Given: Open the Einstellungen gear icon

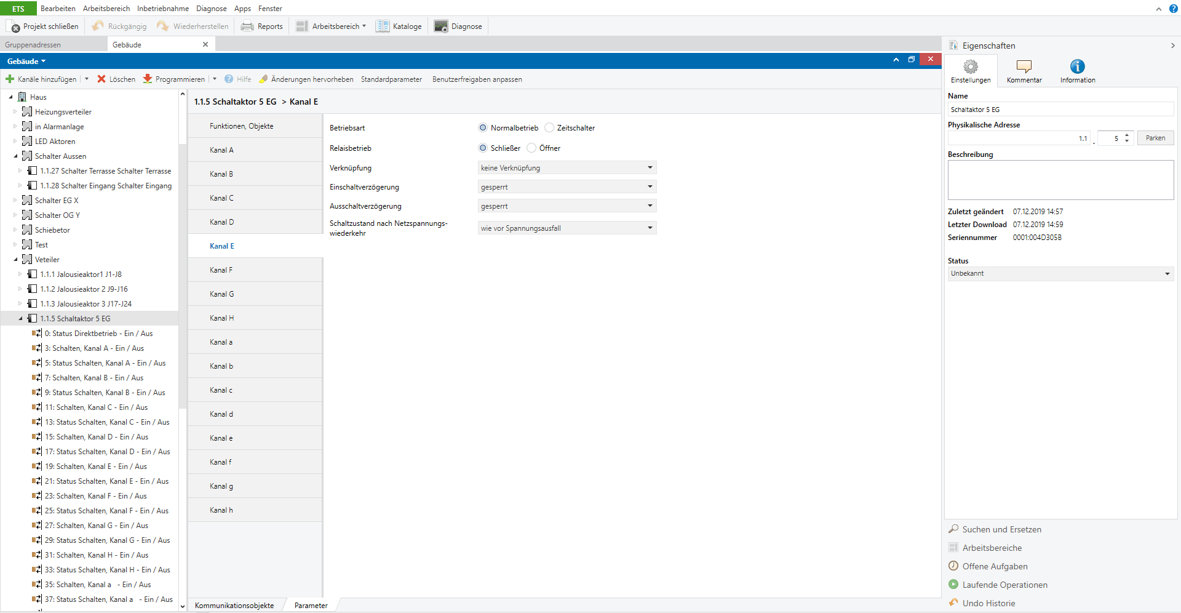Looking at the screenshot, I should [x=971, y=66].
